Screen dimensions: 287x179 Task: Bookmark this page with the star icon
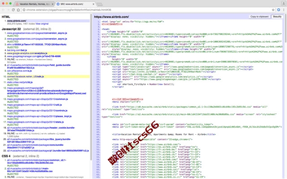coord(273,10)
